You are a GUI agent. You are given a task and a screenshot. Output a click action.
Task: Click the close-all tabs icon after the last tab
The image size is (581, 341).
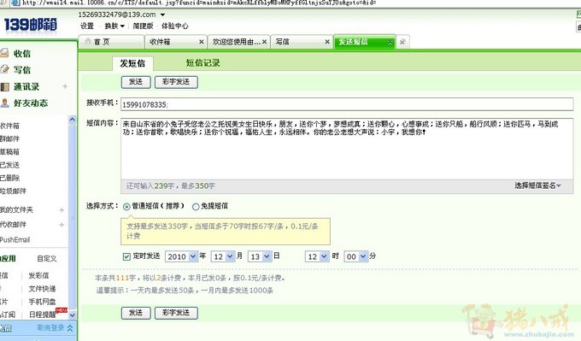[x=402, y=42]
